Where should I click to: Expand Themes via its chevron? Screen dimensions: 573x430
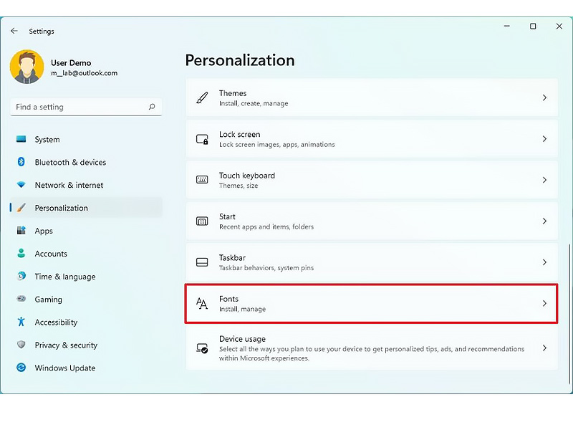point(544,97)
